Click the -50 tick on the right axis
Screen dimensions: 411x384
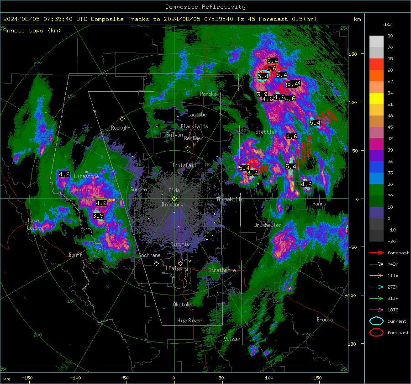(354, 247)
